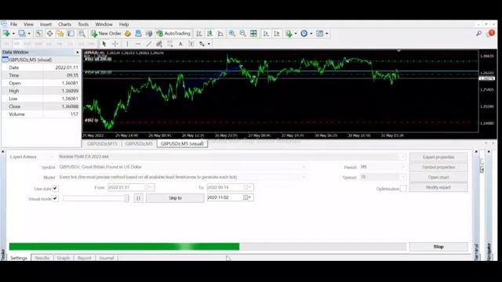Image resolution: width=502 pixels, height=282 pixels.
Task: Open the Templates toolbar icon
Action: pyautogui.click(x=319, y=33)
